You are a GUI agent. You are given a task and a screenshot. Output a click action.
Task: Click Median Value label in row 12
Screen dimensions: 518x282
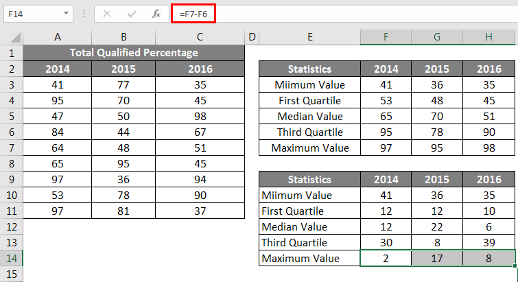point(310,227)
